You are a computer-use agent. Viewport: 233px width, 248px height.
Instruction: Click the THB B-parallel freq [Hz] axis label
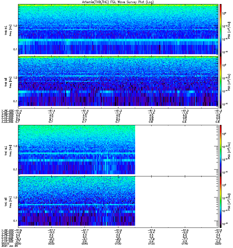[10, 82]
